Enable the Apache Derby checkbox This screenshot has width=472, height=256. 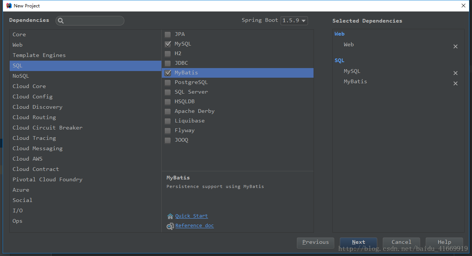[x=168, y=111]
